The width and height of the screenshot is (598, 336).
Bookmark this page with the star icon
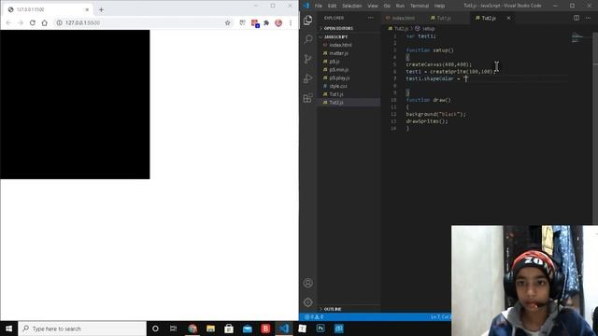tap(228, 22)
